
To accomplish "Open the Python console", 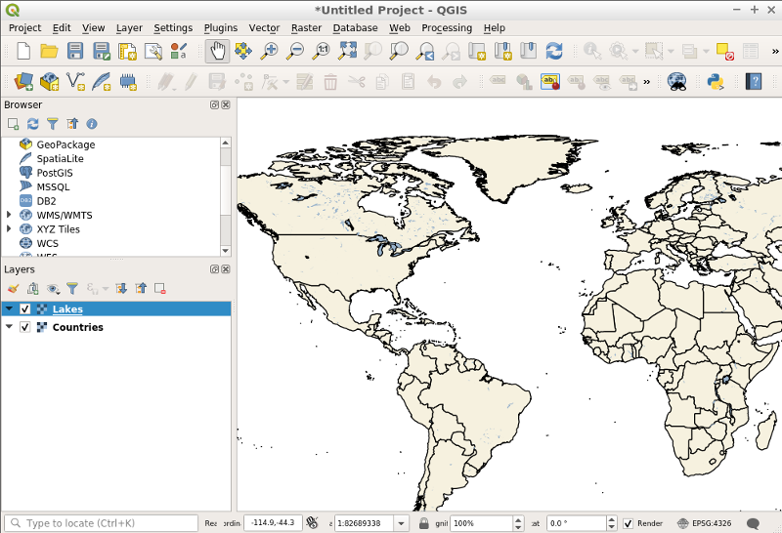I will (x=716, y=81).
